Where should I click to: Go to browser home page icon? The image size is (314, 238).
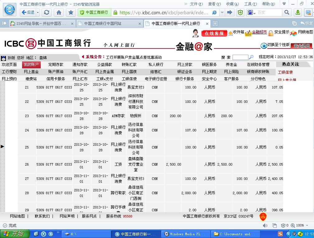pyautogui.click(x=59, y=12)
